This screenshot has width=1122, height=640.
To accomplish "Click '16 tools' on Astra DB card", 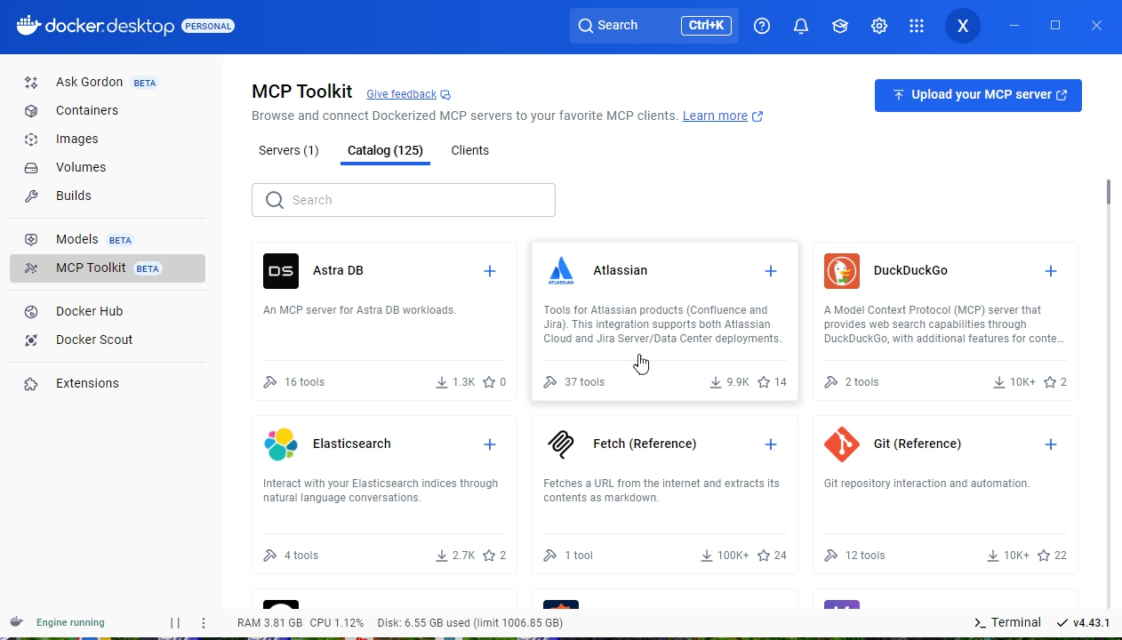I will pos(294,382).
